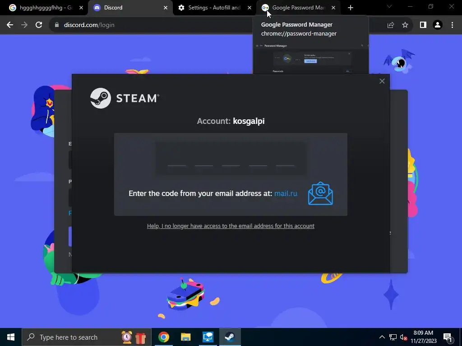Open Windows Start menu
The width and height of the screenshot is (462, 346).
coord(11,337)
